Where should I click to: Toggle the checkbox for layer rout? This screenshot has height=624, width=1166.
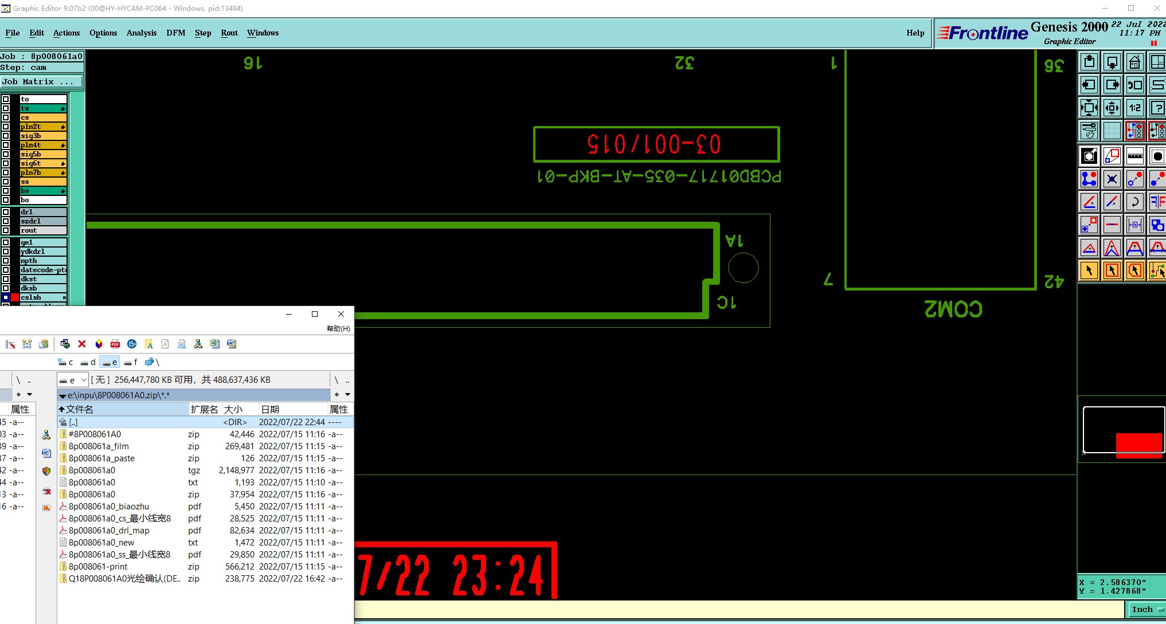pos(6,230)
